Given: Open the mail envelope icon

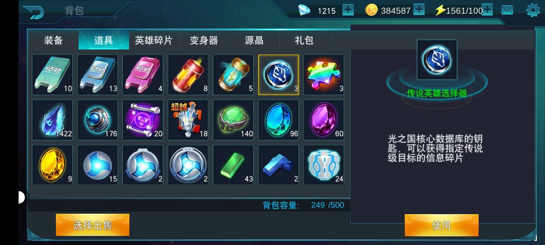Looking at the screenshot, I should (507, 10).
